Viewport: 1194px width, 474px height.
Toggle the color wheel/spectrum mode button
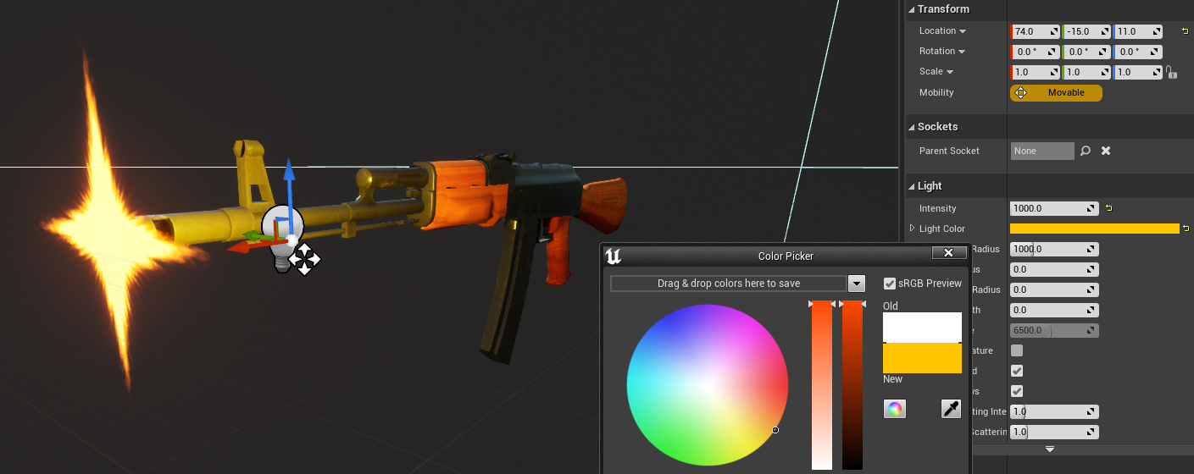pyautogui.click(x=894, y=410)
